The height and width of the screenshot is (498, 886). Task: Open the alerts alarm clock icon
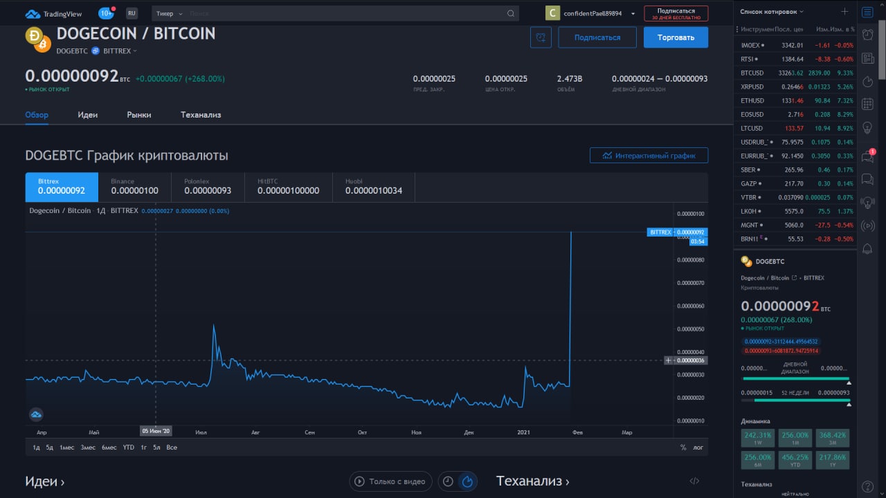[867, 35]
